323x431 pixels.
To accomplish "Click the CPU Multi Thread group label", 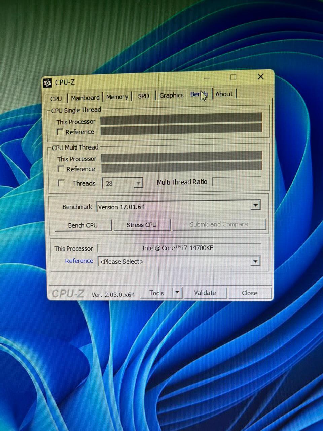I will (75, 147).
